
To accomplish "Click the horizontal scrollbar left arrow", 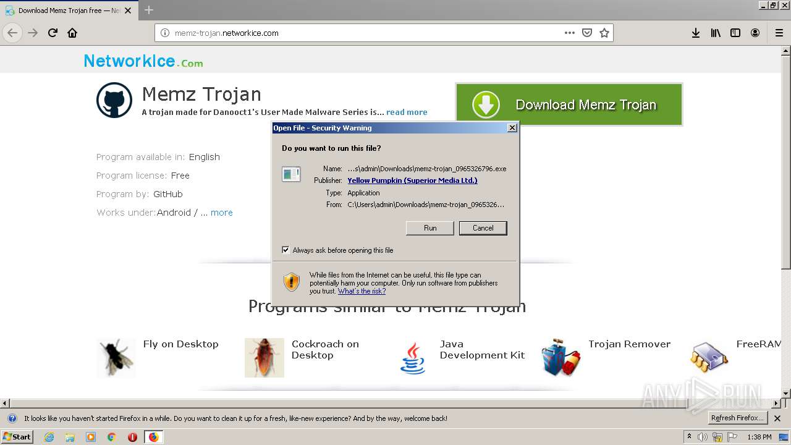I will click(x=4, y=402).
